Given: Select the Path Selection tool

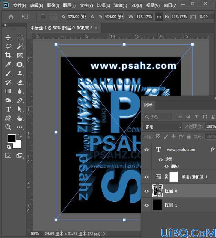Looking at the screenshot, I should point(20,109).
